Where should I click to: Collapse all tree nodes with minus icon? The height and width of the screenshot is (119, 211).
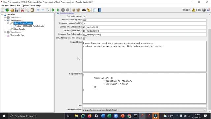[43, 10]
